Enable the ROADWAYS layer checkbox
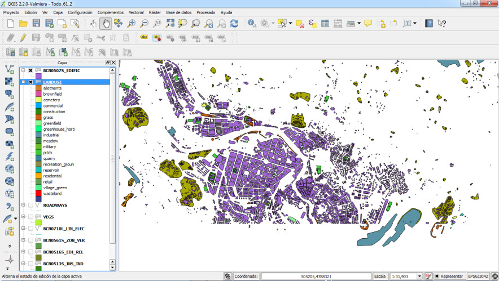Viewport: 499px width, 281px height. 30,205
